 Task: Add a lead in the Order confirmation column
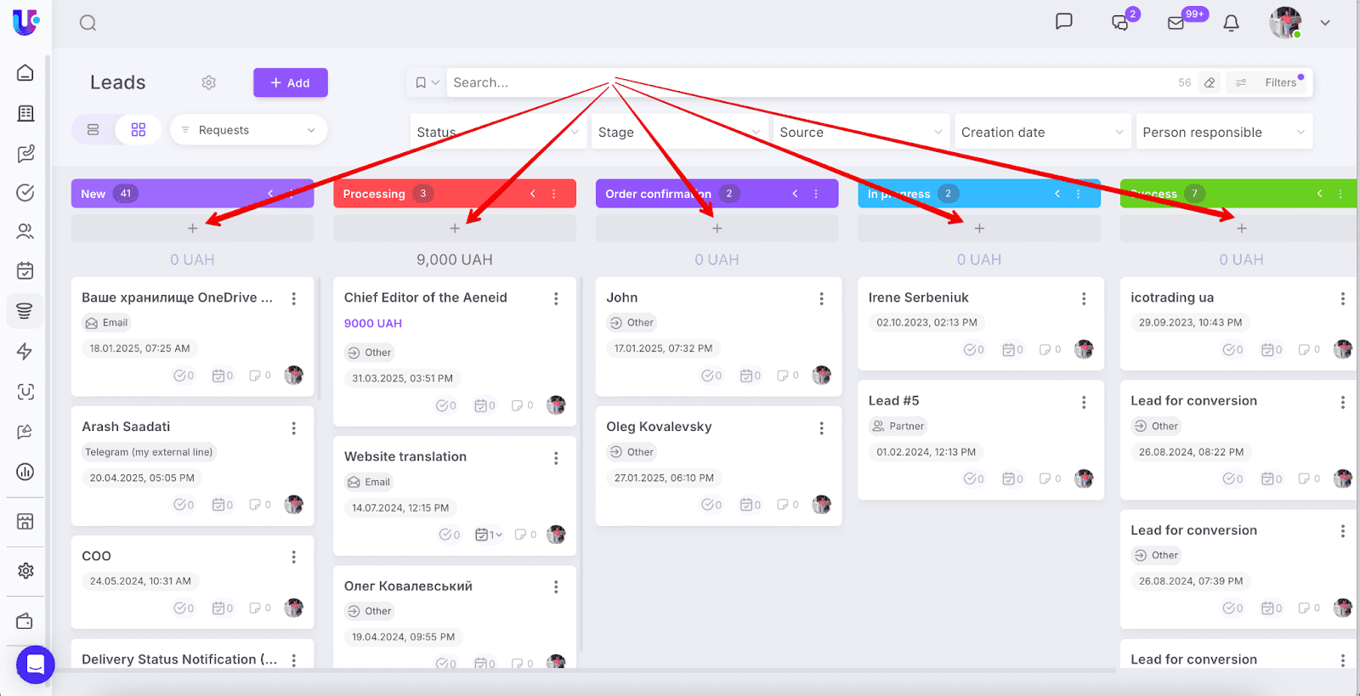click(717, 228)
